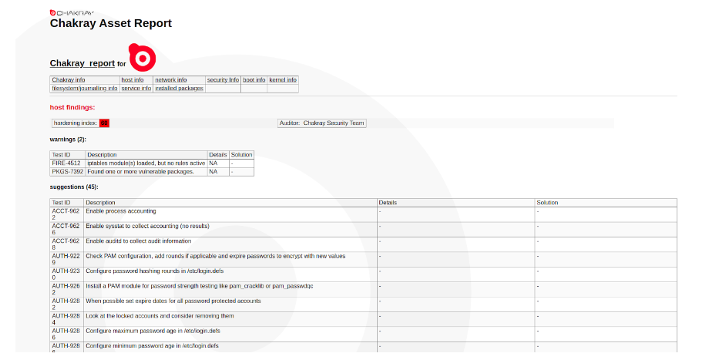Open the boot info link
709x360 pixels.
[x=254, y=80]
